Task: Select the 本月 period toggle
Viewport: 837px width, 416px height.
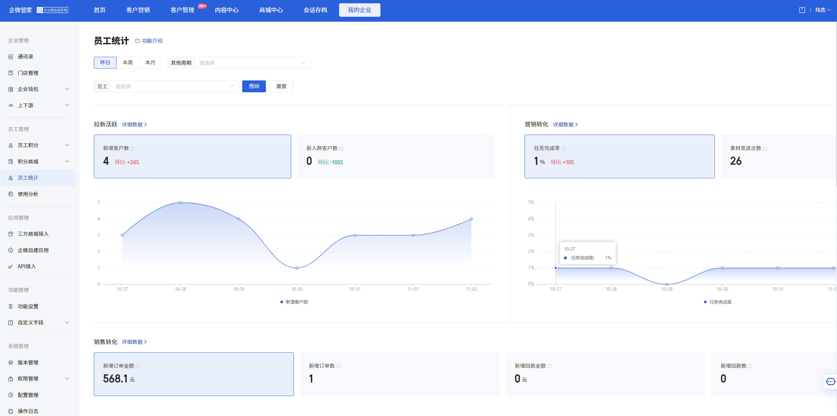Action: 150,63
